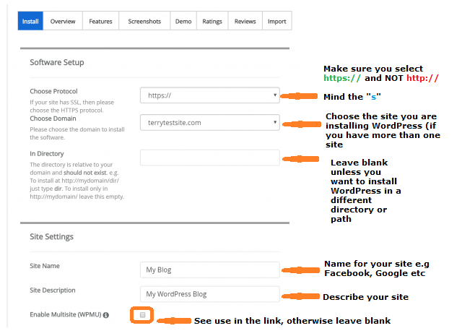Click hint 'Please choose the domain to install'

77,129
